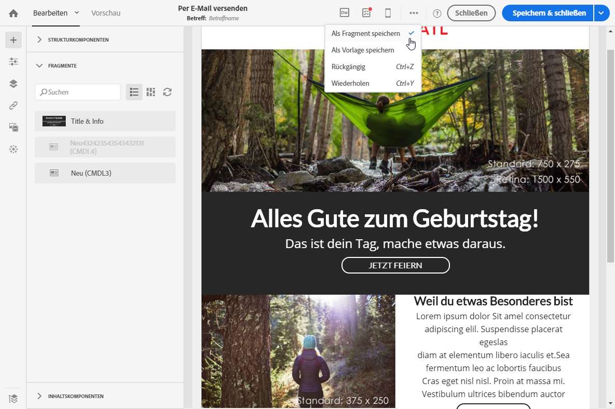Choose Als Fragment speichern menu entry
Screen dimensions: 615x409
point(373,33)
